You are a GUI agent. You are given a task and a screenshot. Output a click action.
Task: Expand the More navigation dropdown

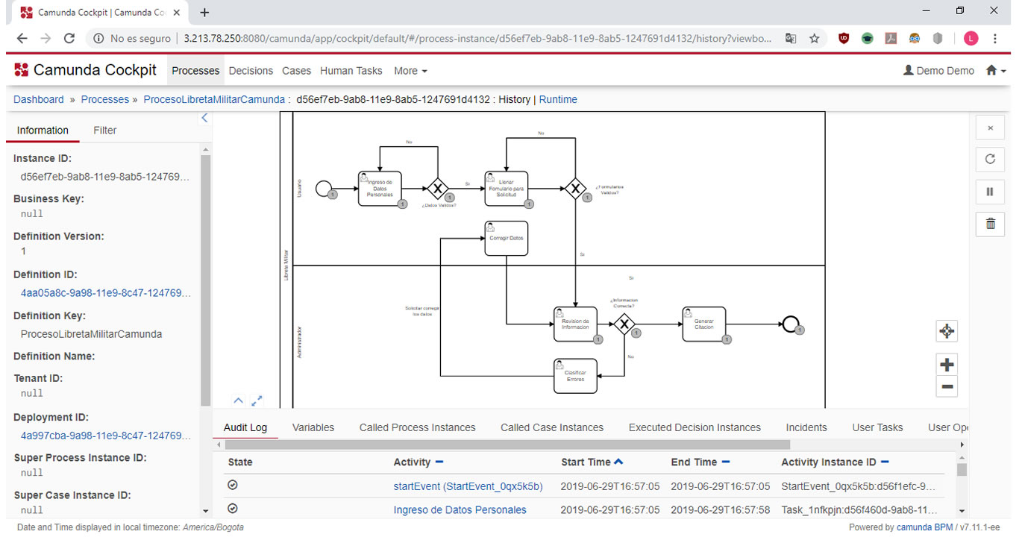coord(410,70)
